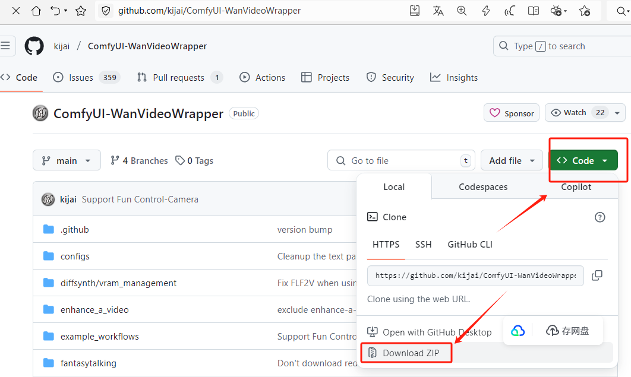Click the site security shield icon
This screenshot has height=377, width=631.
tap(106, 11)
